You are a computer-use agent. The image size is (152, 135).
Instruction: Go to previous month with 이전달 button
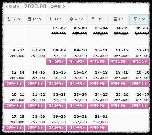pyautogui.click(x=13, y=6)
